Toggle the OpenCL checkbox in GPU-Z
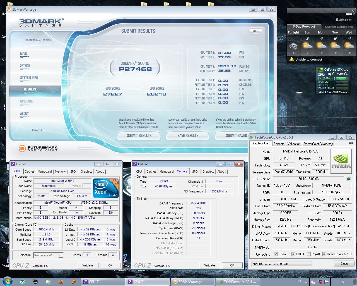This screenshot has height=286, width=357. click(276, 254)
